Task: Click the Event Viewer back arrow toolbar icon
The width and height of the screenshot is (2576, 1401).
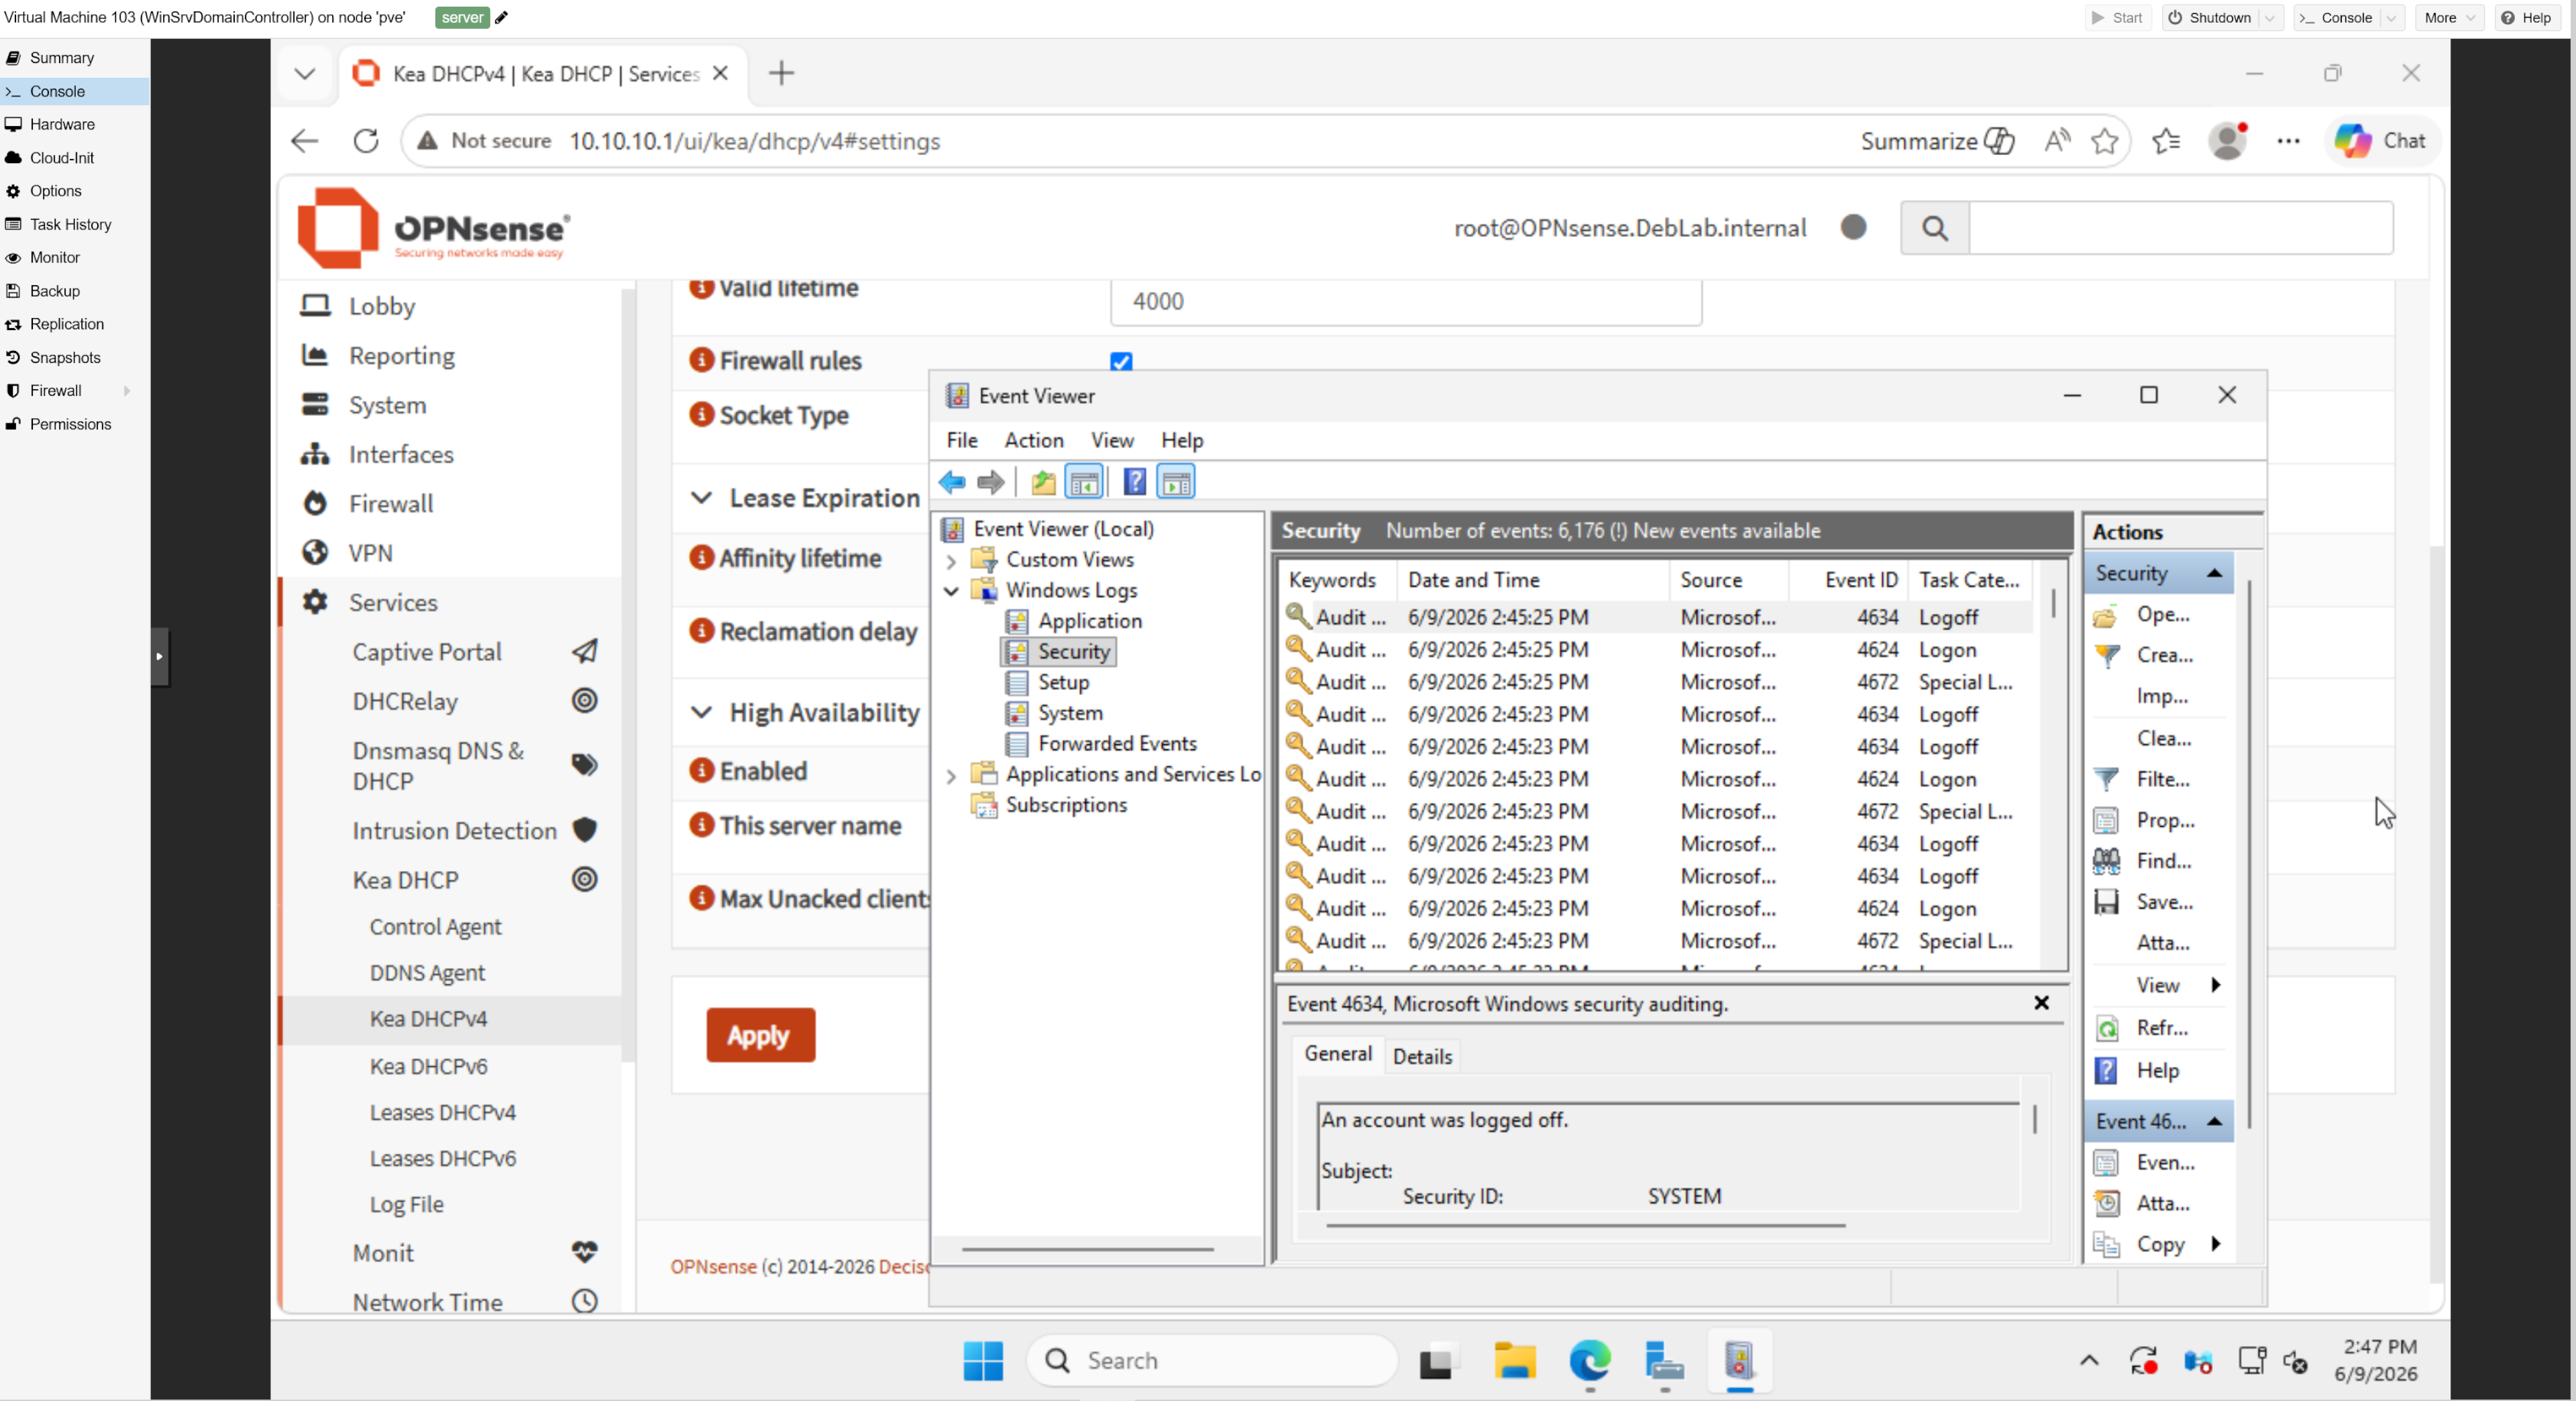Action: pyautogui.click(x=951, y=482)
